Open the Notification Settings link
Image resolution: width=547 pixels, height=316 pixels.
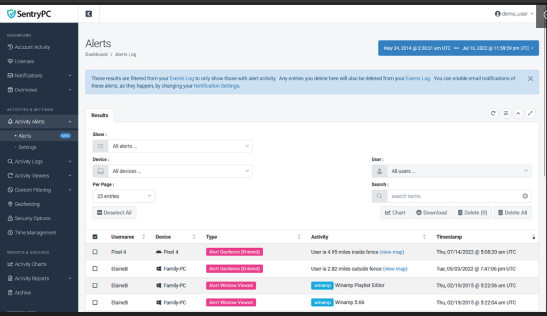tap(216, 86)
